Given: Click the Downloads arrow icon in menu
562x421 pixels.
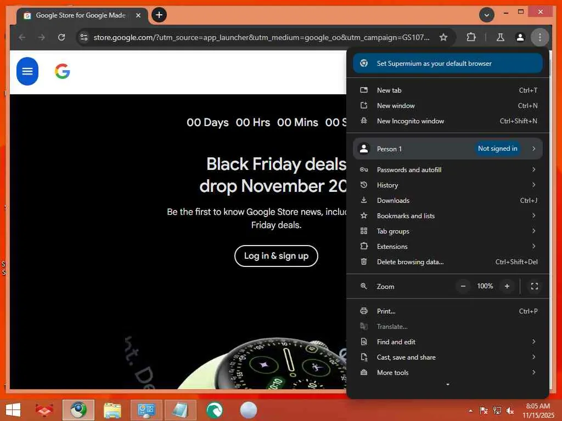Looking at the screenshot, I should coord(364,200).
